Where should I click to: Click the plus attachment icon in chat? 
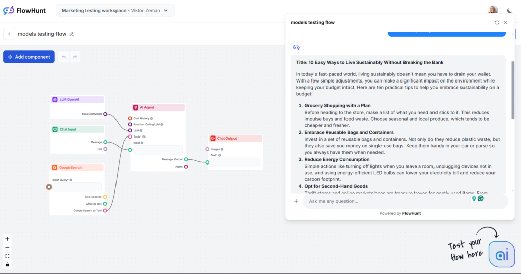point(296,201)
